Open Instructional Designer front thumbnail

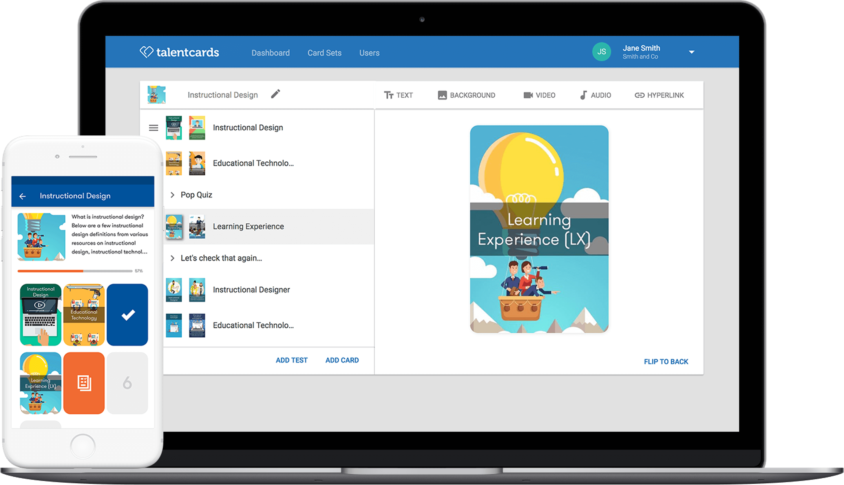174,290
